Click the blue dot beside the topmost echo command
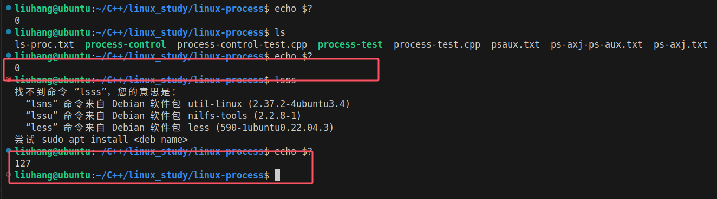This screenshot has width=717, height=199. [x=8, y=8]
